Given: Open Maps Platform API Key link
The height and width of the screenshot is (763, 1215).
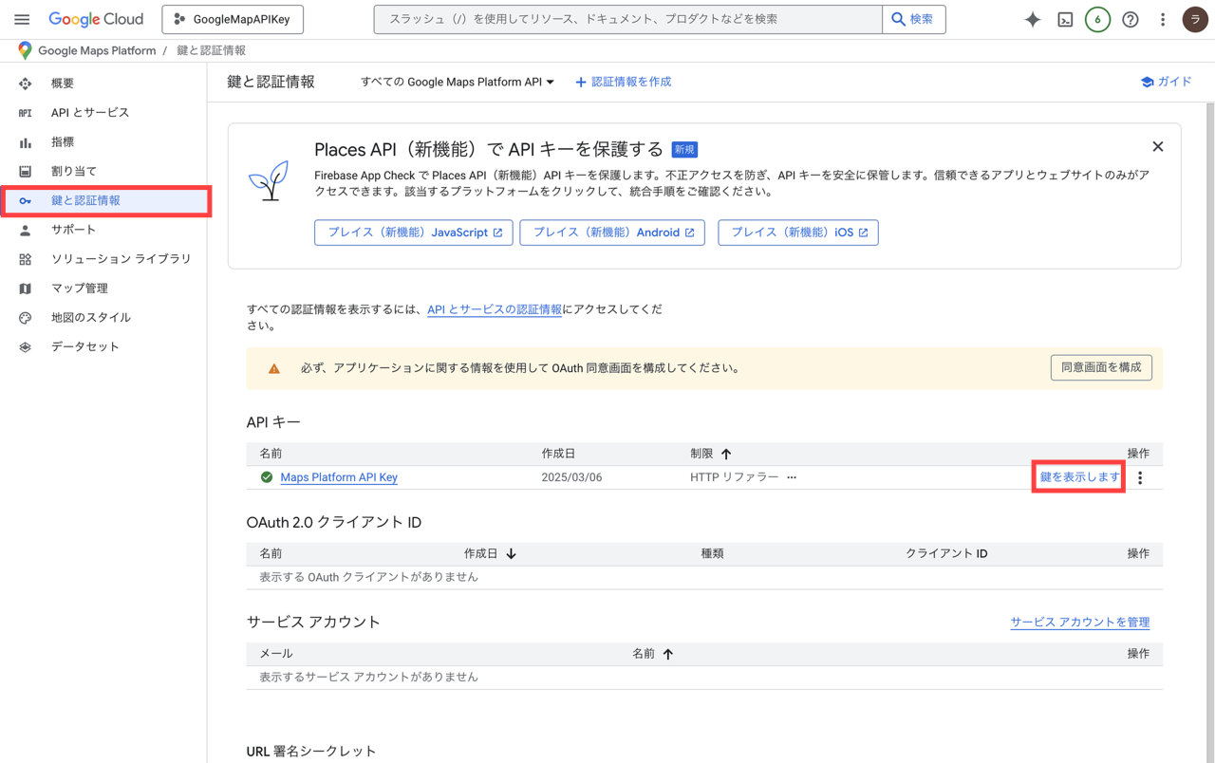Looking at the screenshot, I should tap(339, 477).
